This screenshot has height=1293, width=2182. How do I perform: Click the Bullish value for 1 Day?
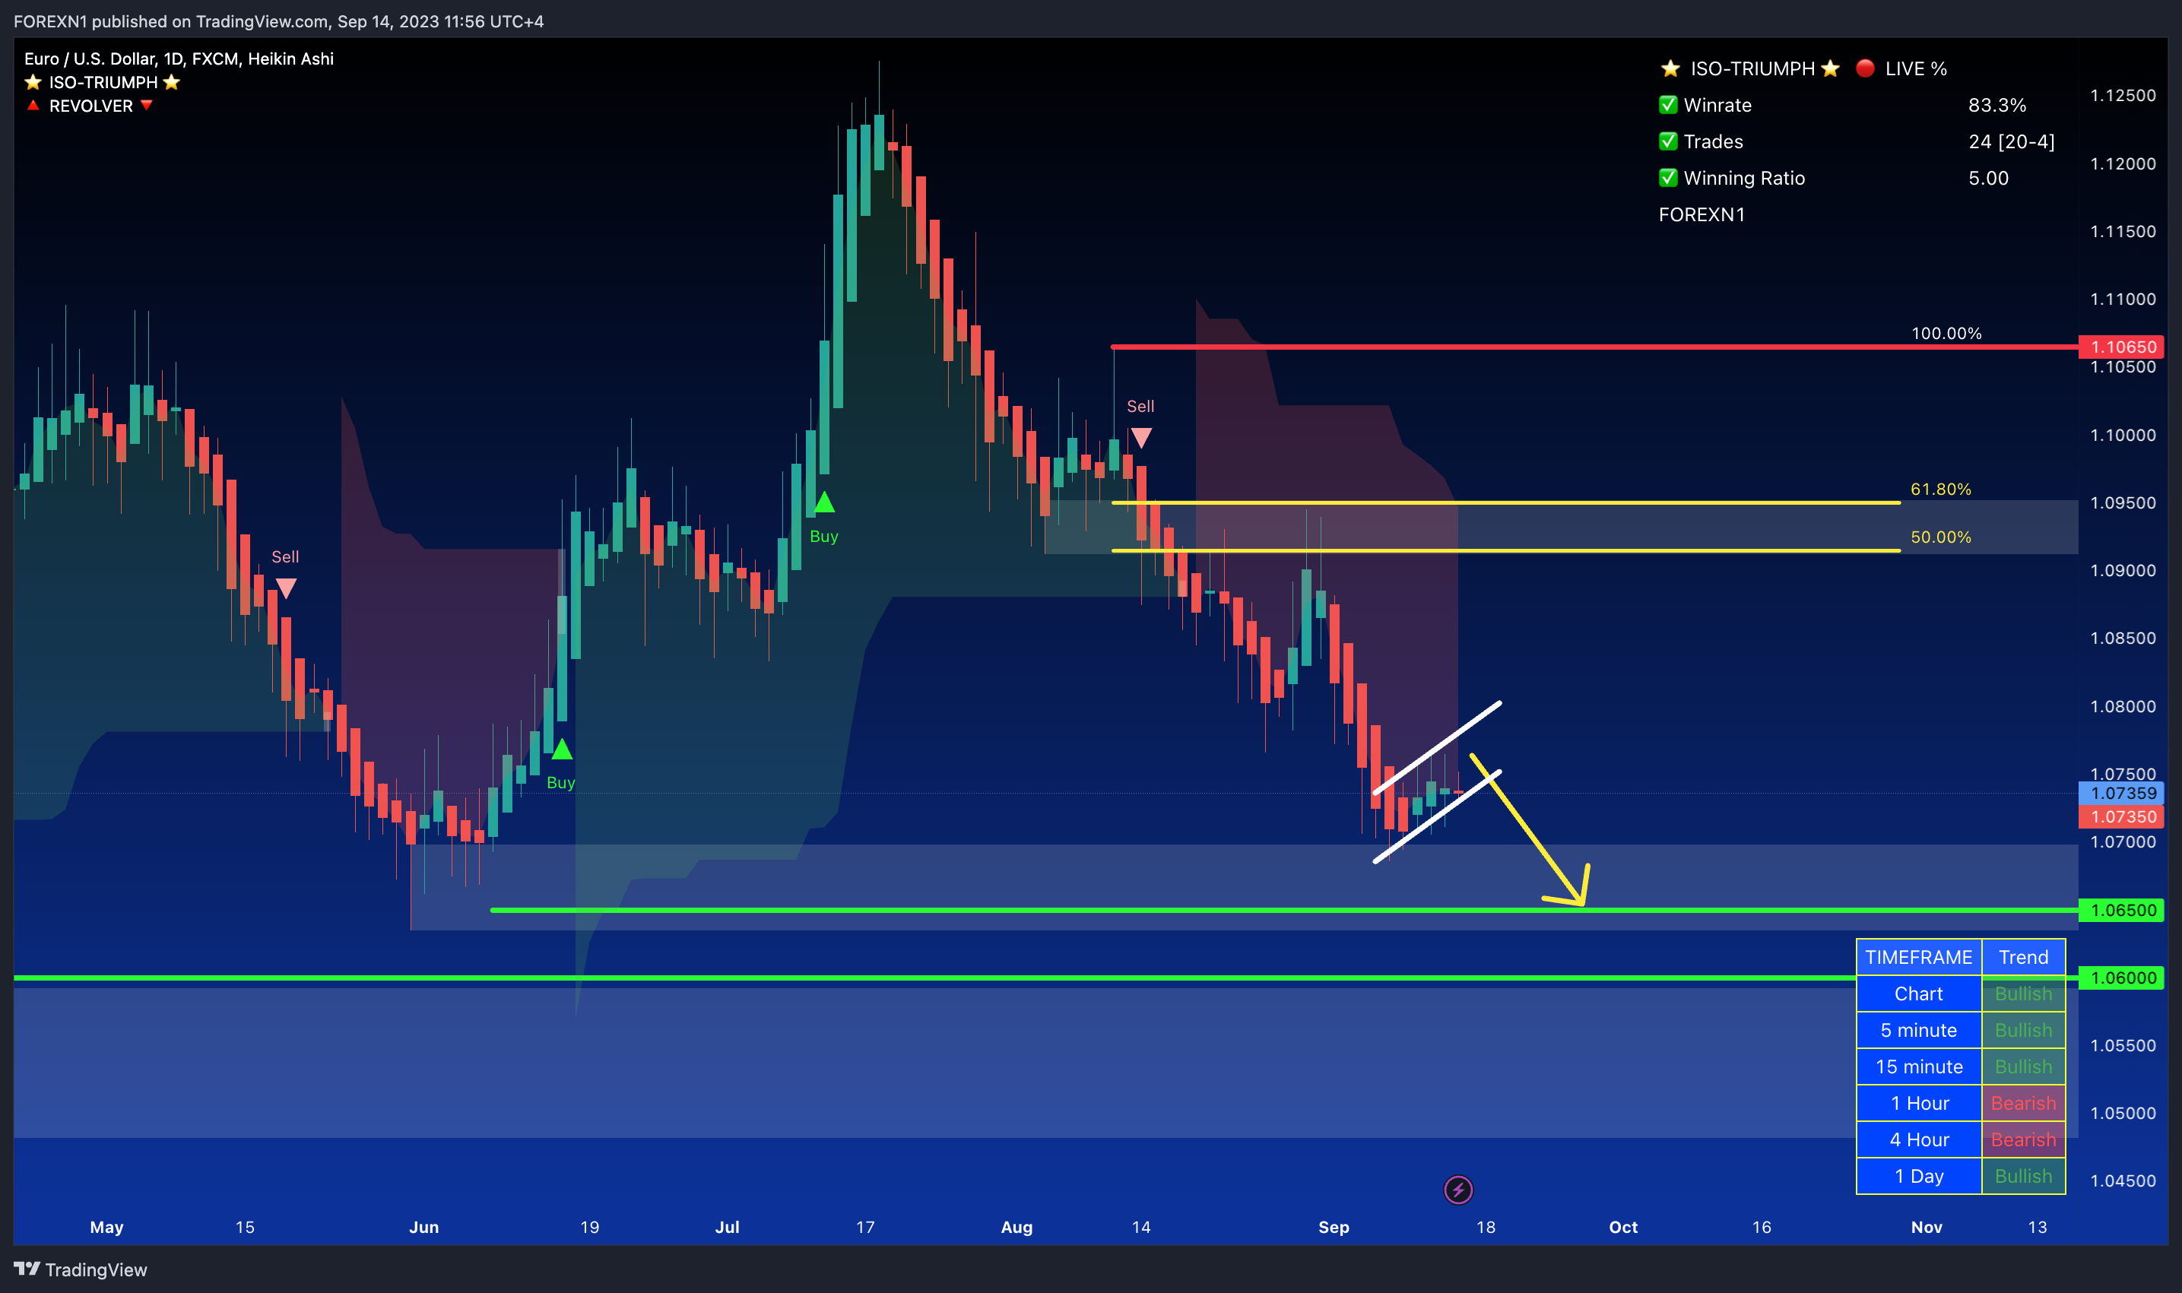[2023, 1176]
